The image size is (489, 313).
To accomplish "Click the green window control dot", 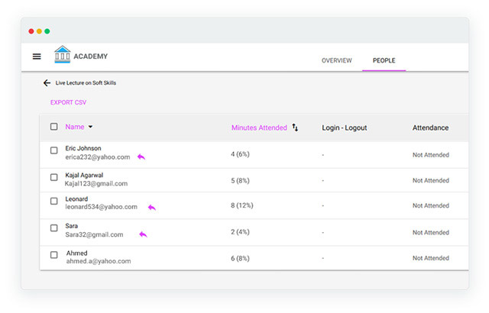I will click(47, 31).
